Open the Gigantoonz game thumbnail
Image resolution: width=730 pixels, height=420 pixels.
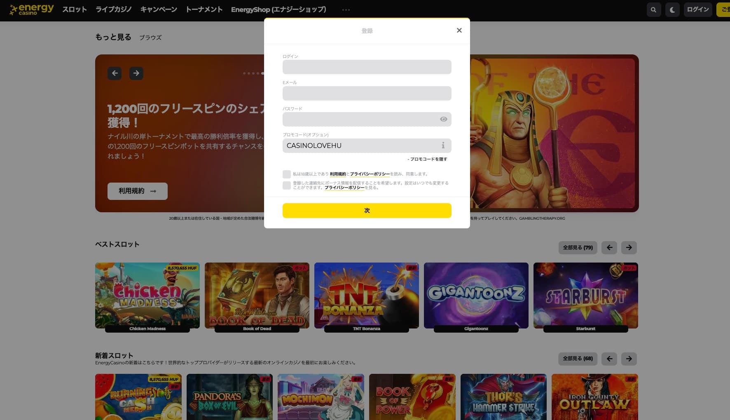tap(476, 296)
